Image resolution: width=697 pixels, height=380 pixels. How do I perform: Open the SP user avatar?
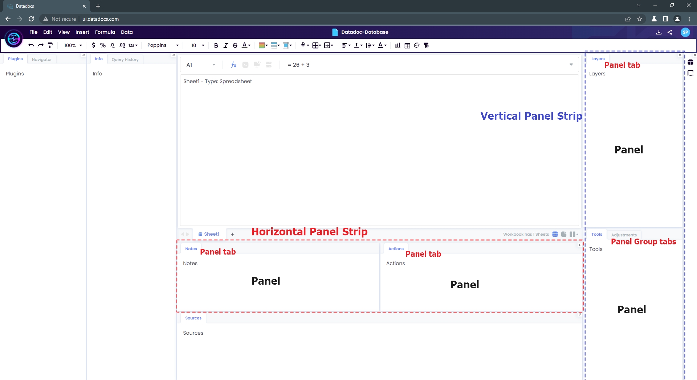pyautogui.click(x=685, y=32)
